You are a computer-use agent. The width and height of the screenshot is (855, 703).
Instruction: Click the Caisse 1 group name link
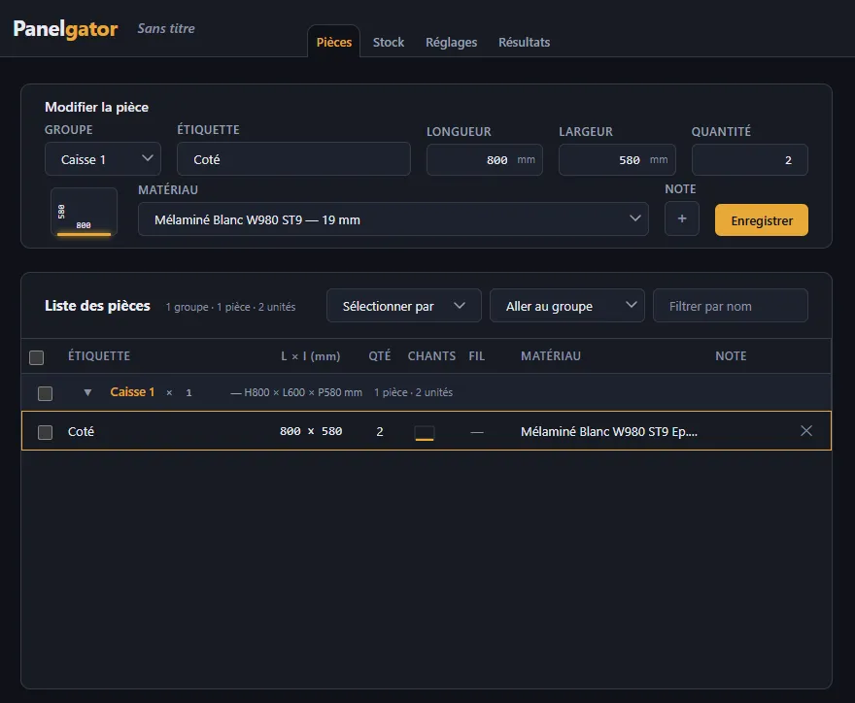click(132, 392)
